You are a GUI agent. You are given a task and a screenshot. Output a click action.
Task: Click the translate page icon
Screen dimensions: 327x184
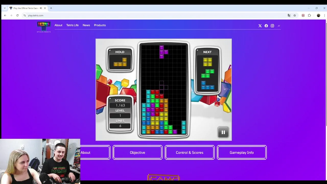pyautogui.click(x=289, y=15)
